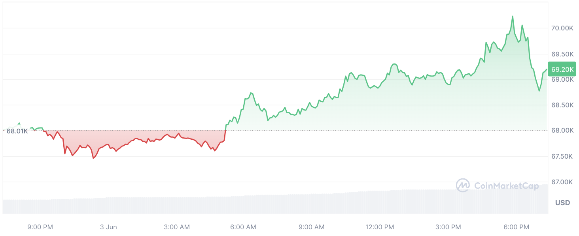
Task: Click the highest green peak of the price line
Action: [x=513, y=17]
